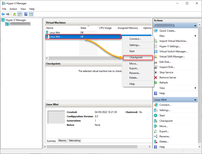Viewport: 202px width, 154px height.
Task: Click the Up One Level folder icon
Action: pyautogui.click(x=14, y=14)
